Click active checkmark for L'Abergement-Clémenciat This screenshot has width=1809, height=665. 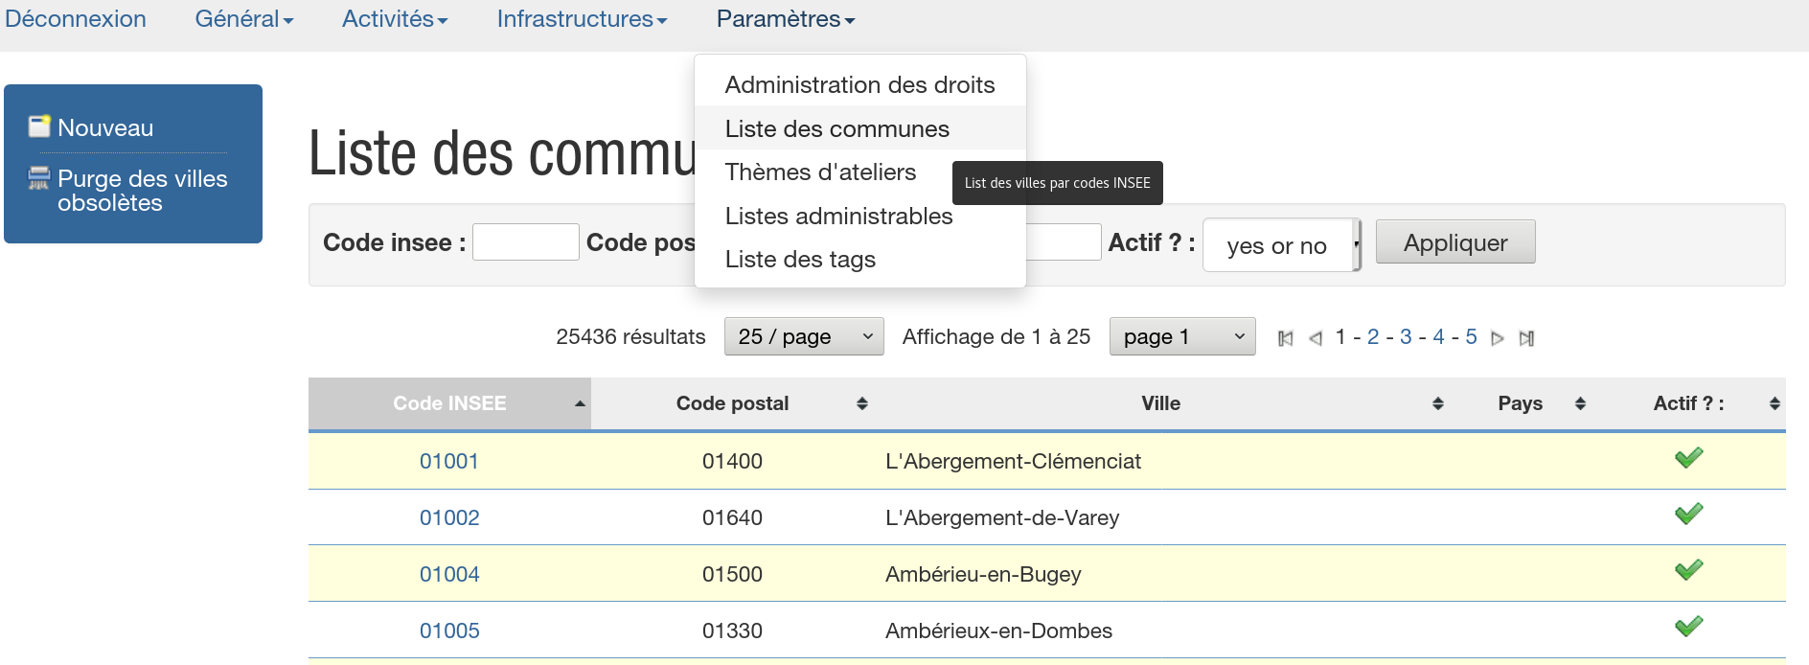1688,458
